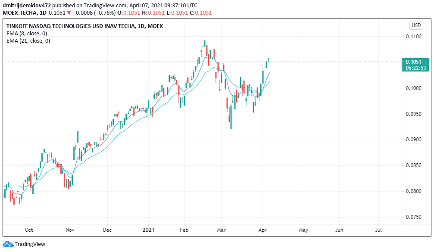Click the 0.1100 price axis label

click(x=413, y=37)
